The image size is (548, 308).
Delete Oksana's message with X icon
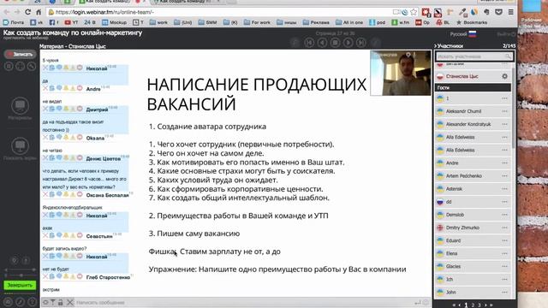click(x=45, y=138)
